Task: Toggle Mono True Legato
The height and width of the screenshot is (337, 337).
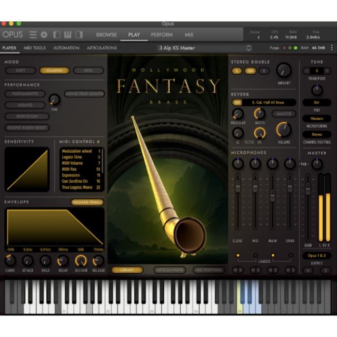Action: coord(84,94)
